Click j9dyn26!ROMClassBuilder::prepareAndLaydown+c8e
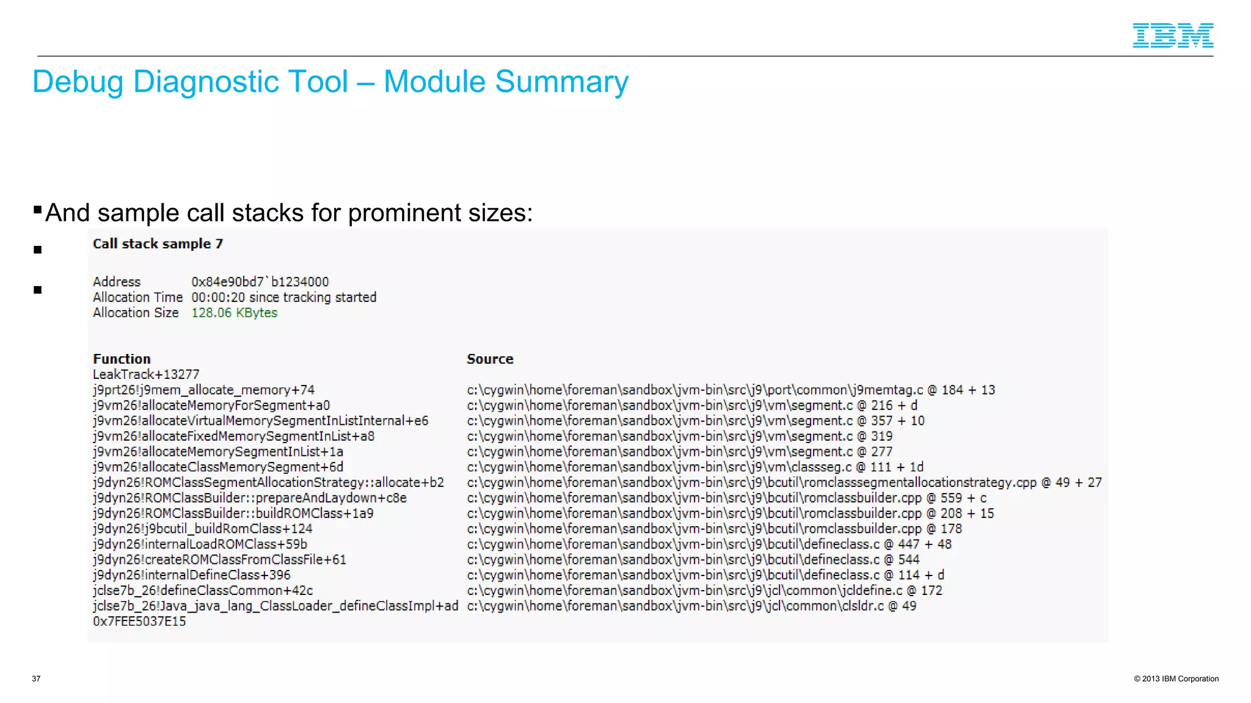 pos(250,498)
